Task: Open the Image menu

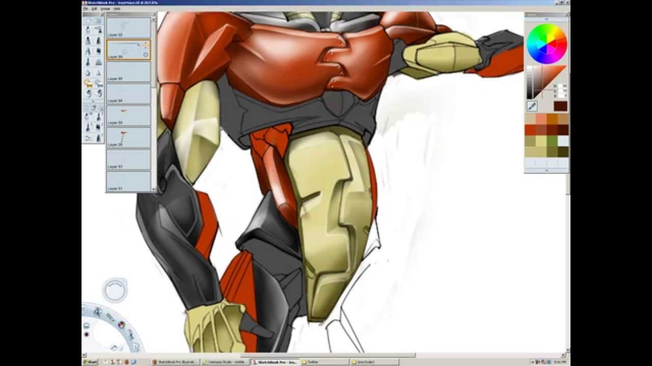Action: pyautogui.click(x=105, y=9)
